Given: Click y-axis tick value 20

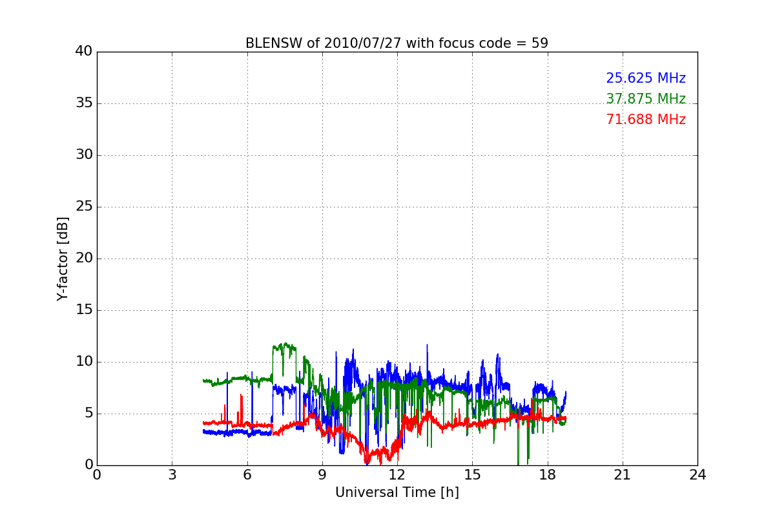Looking at the screenshot, I should point(84,258).
